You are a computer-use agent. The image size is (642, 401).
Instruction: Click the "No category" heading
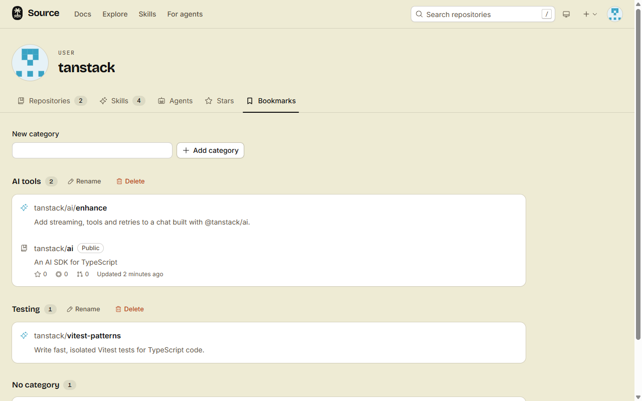click(36, 385)
